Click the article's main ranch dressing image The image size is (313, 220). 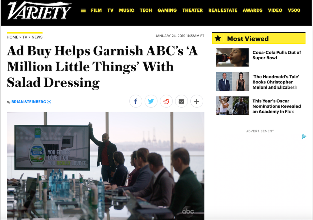coord(106,166)
